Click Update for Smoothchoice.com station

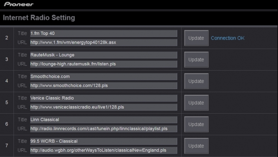pyautogui.click(x=196, y=81)
